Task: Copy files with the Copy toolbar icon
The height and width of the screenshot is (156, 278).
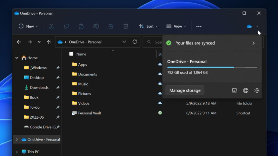Action: click(66, 26)
